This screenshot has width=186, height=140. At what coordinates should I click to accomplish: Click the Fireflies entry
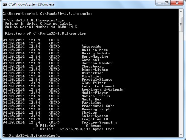point(91,76)
